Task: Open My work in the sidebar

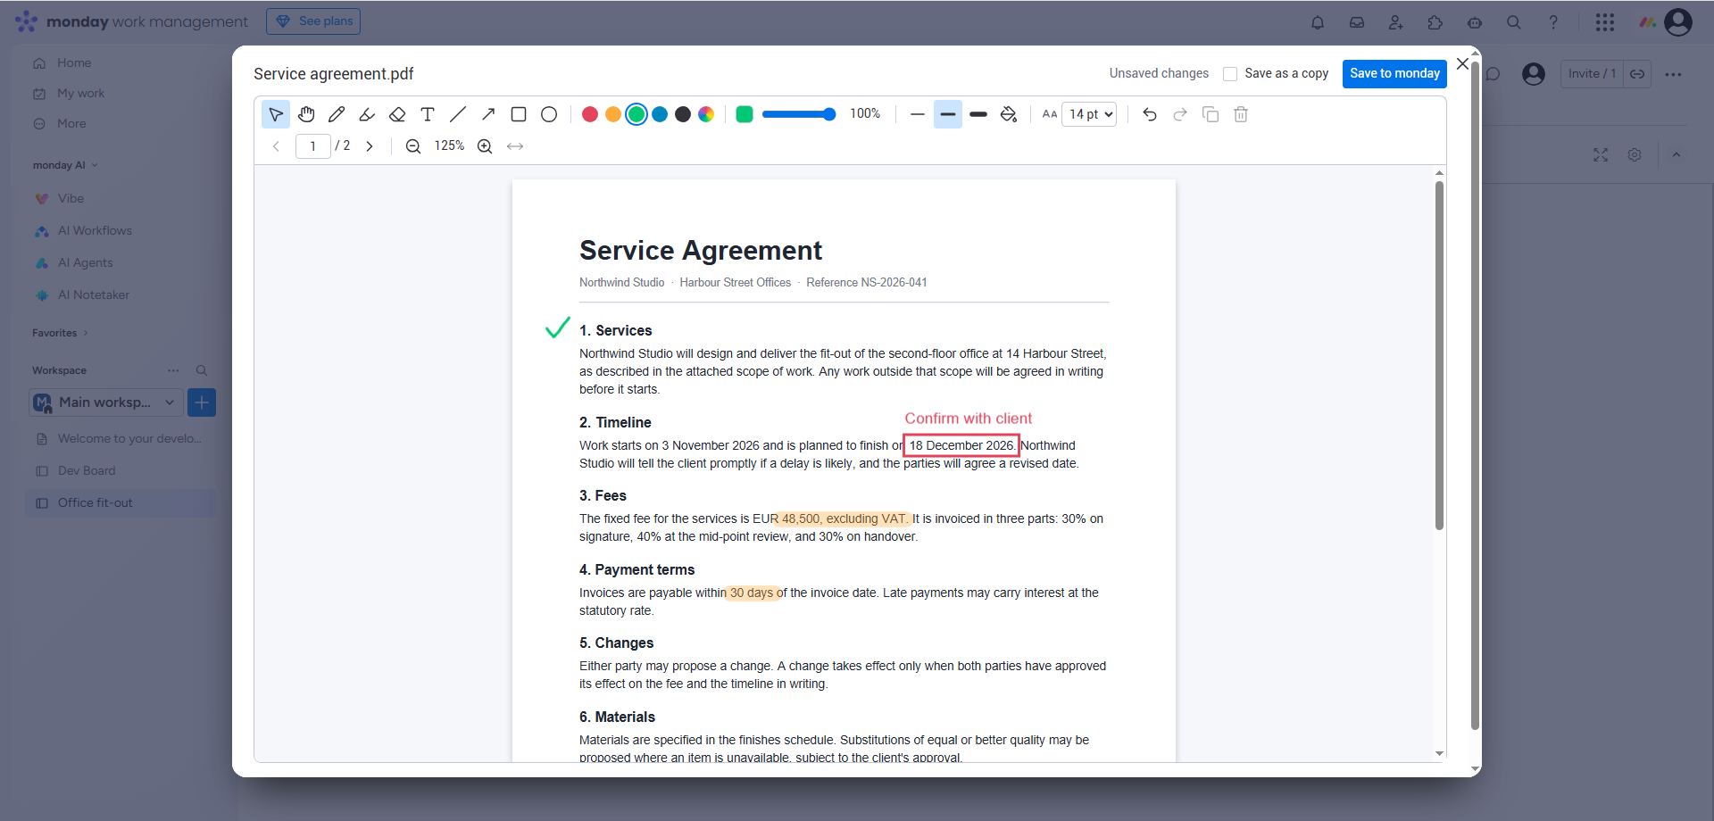Action: tap(80, 94)
